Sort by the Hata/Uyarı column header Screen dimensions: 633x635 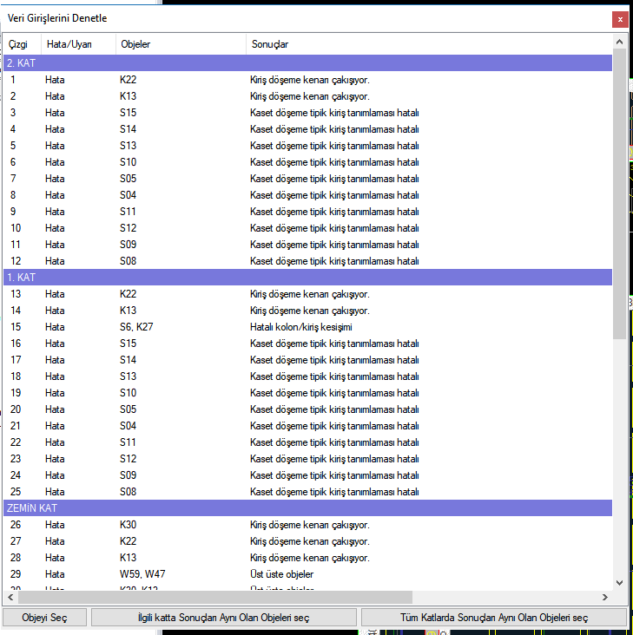point(78,44)
